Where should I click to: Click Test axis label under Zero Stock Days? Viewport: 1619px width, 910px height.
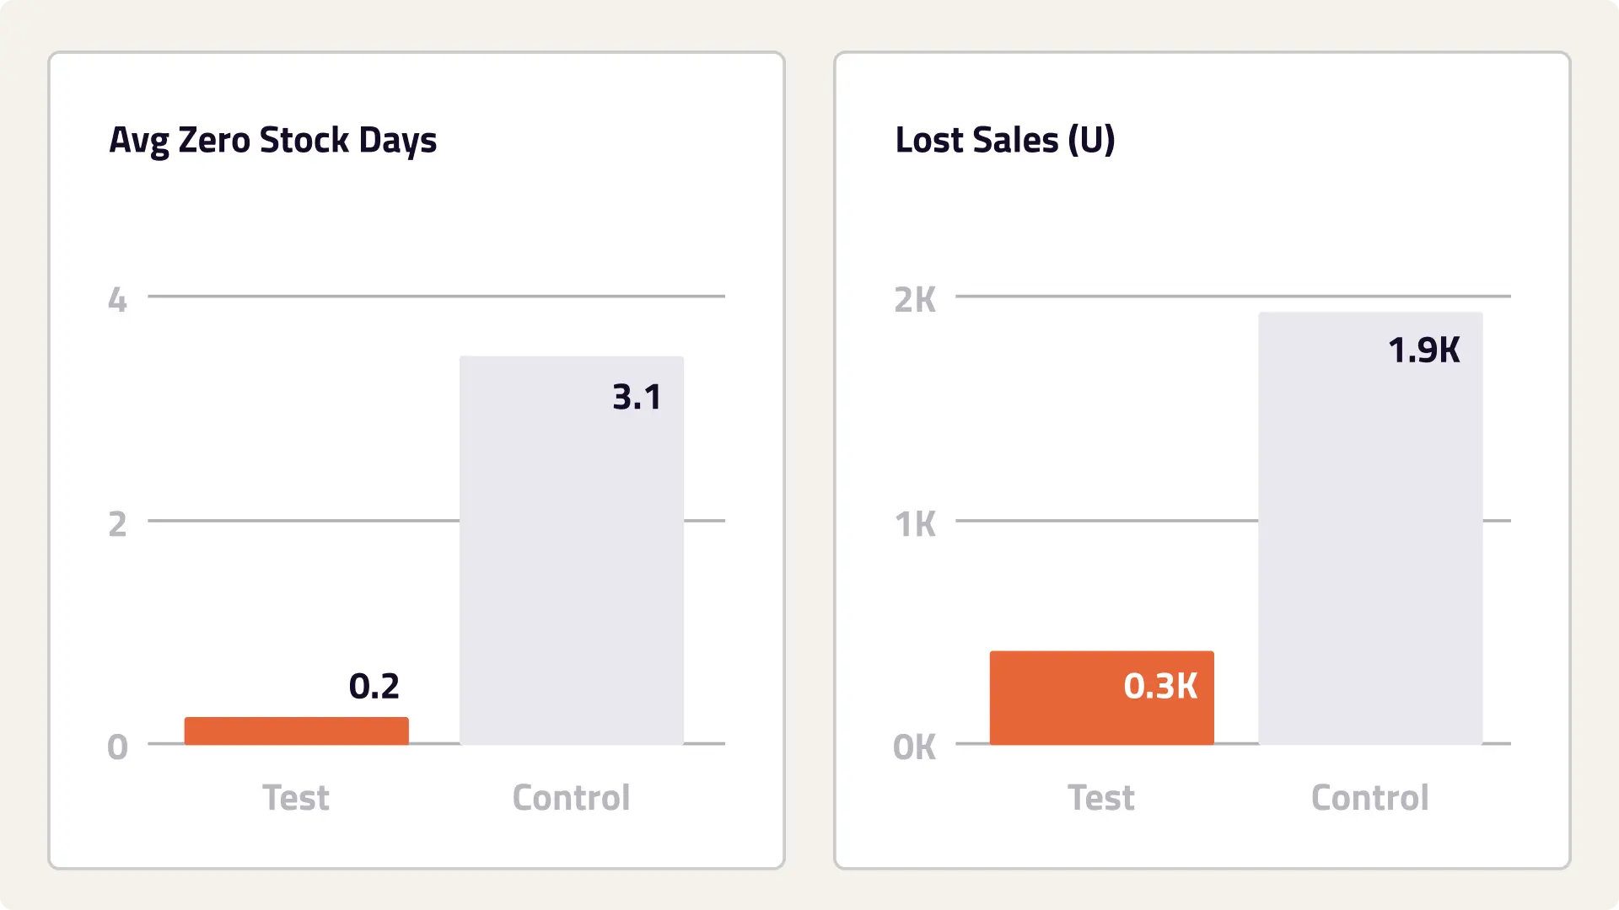click(x=296, y=797)
